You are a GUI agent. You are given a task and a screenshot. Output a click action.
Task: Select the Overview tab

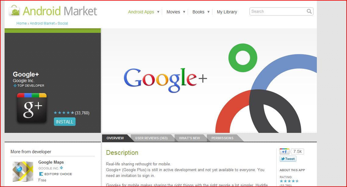pos(115,138)
